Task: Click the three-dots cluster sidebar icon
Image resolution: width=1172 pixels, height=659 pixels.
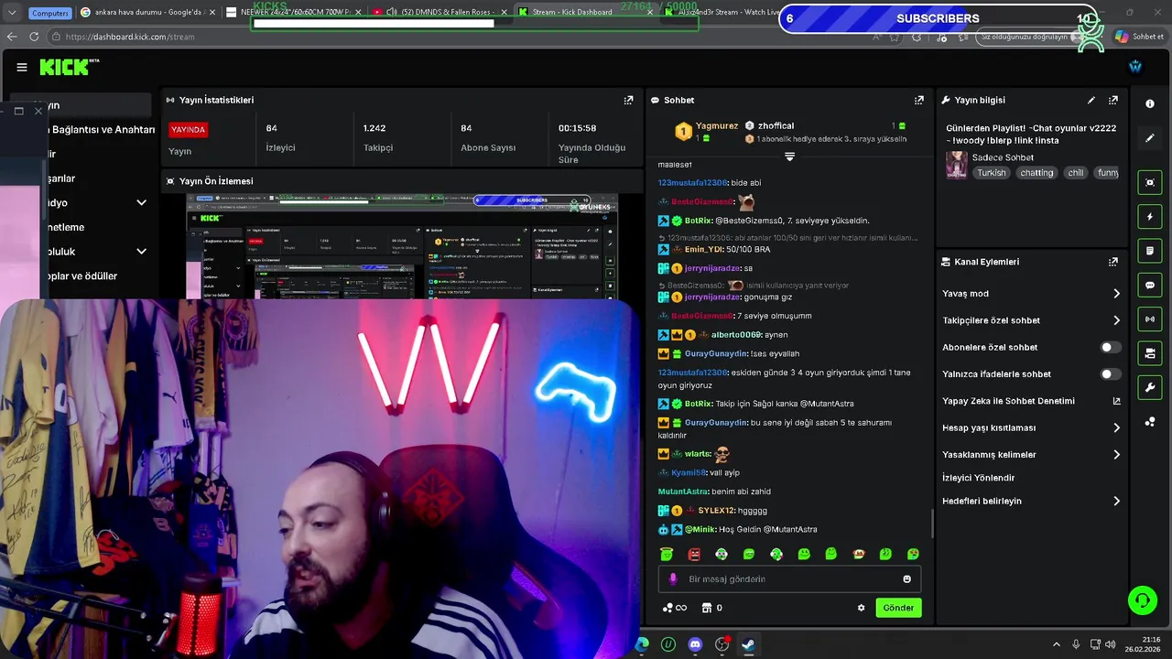Action: coord(1150,422)
